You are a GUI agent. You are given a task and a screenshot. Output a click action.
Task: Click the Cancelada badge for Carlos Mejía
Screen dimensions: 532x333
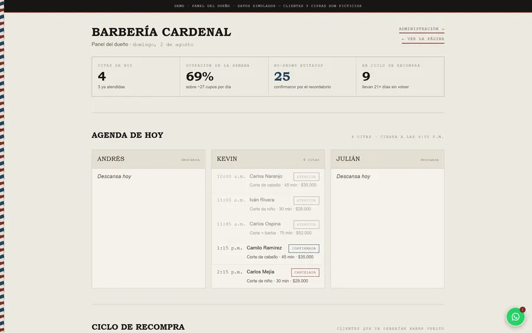(305, 272)
